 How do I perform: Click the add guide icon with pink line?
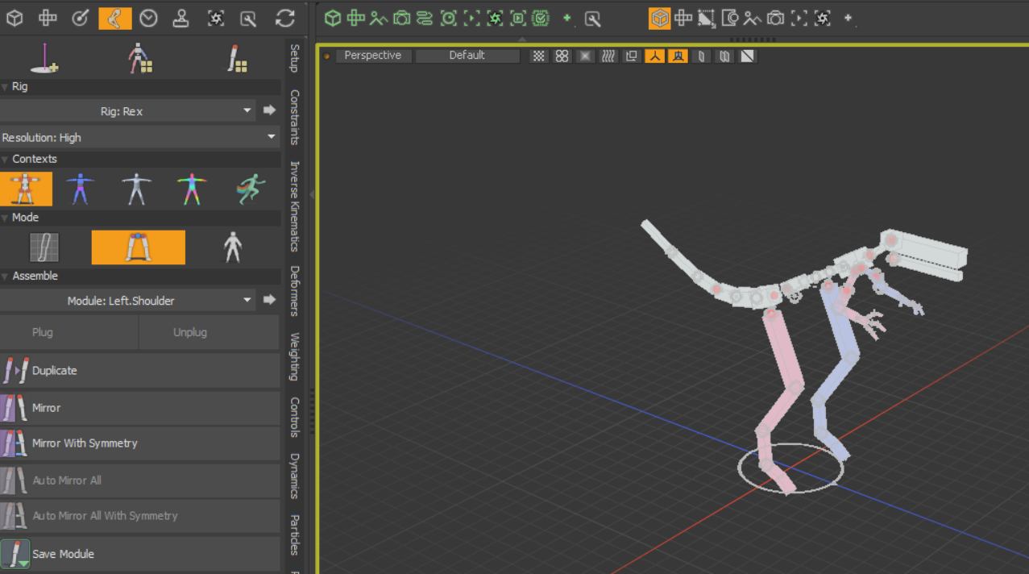(45, 59)
